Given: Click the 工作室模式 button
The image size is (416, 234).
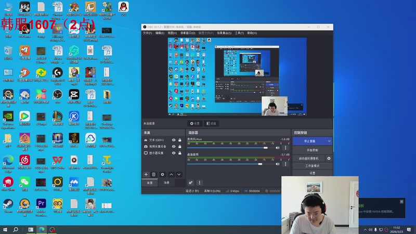Looking at the screenshot, I should coord(313,166).
